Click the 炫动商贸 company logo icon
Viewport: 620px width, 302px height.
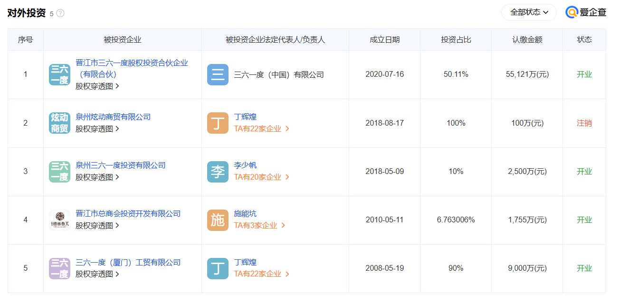click(59, 123)
